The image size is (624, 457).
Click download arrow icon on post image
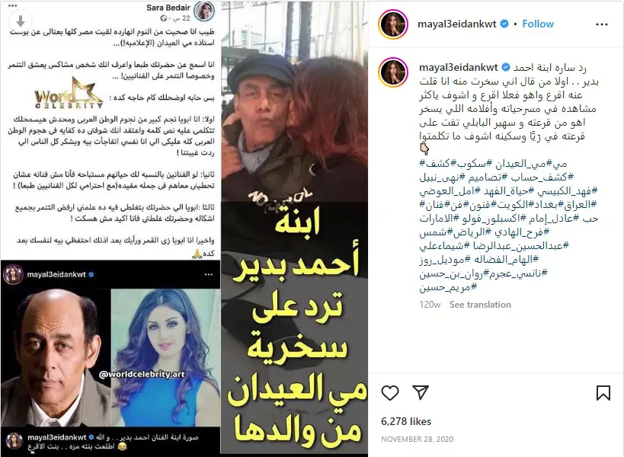(x=21, y=21)
